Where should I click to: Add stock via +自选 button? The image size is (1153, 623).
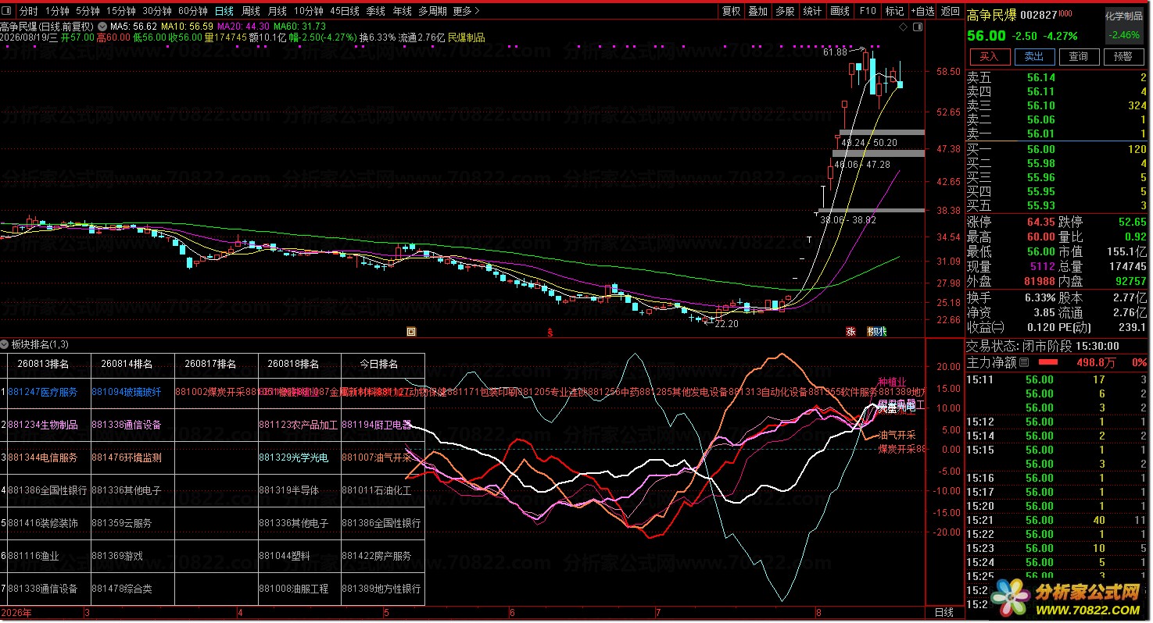[922, 11]
